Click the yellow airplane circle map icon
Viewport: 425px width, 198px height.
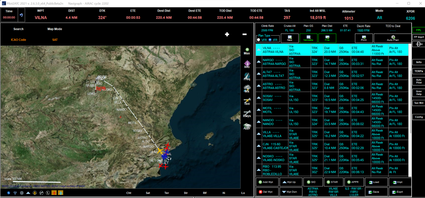point(35,193)
